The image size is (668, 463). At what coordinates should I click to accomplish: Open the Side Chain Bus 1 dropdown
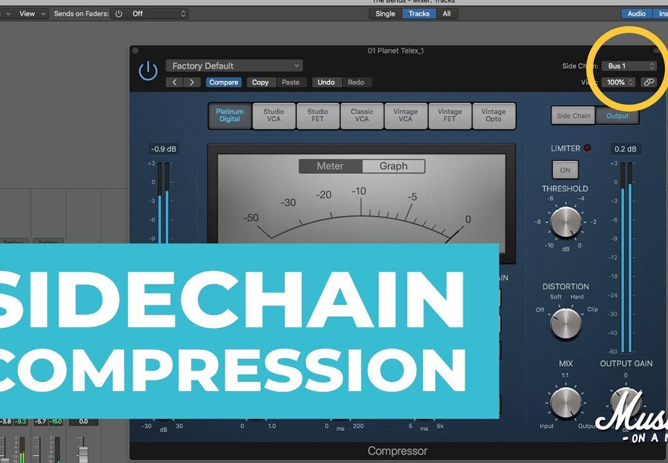[x=629, y=66]
